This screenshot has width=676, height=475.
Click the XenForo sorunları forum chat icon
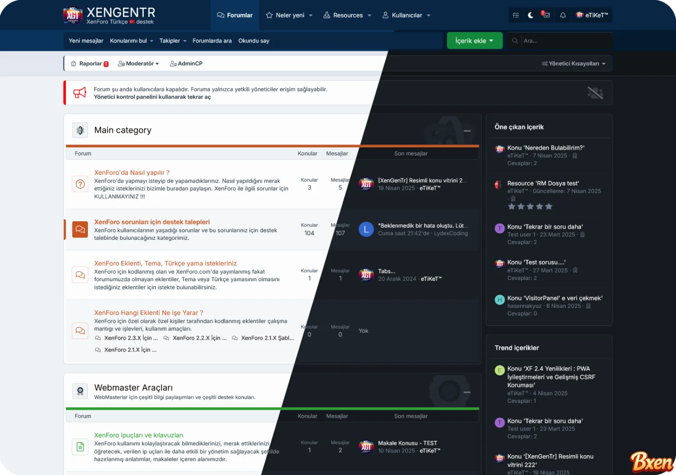(x=80, y=229)
